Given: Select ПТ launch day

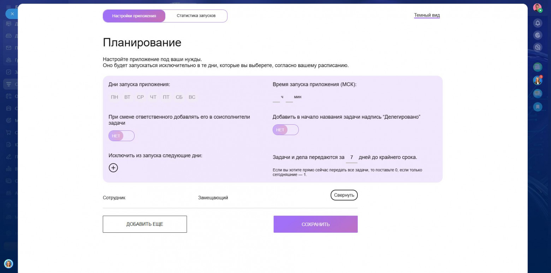Looking at the screenshot, I should coord(166,97).
